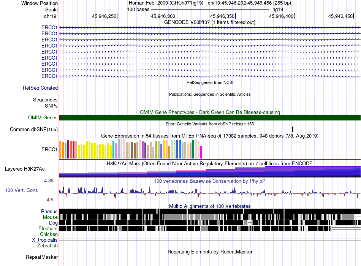Image resolution: width=361 pixels, height=266 pixels.
Task: Click the magenta bar in the GTEx chart
Action: [x=201, y=152]
